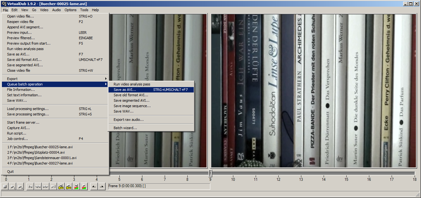
Task: Go to previous keyframe using key icon
Action: point(61,187)
